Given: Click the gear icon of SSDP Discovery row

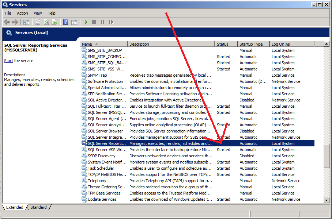Looking at the screenshot, I should tap(84, 156).
